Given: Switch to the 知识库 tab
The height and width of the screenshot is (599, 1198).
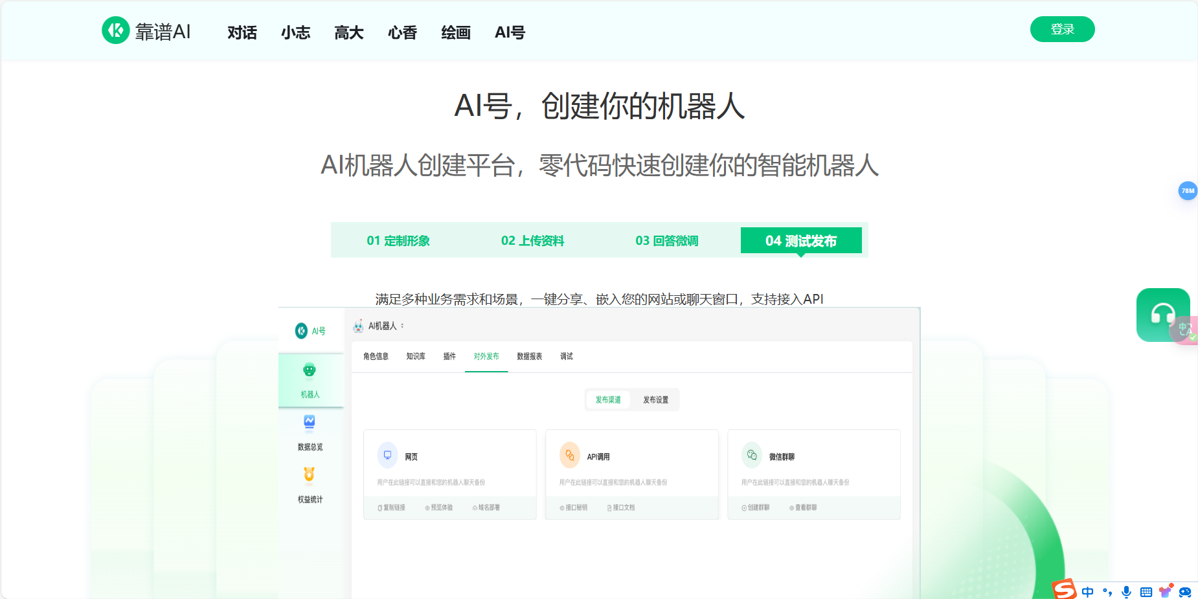Looking at the screenshot, I should pos(415,356).
